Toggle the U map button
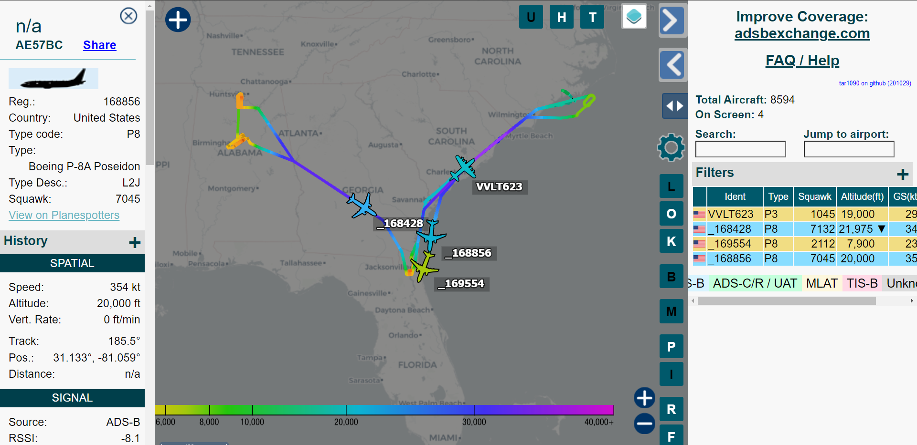 click(x=531, y=17)
